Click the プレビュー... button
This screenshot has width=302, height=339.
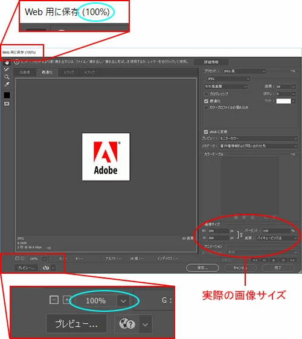coord(26,268)
